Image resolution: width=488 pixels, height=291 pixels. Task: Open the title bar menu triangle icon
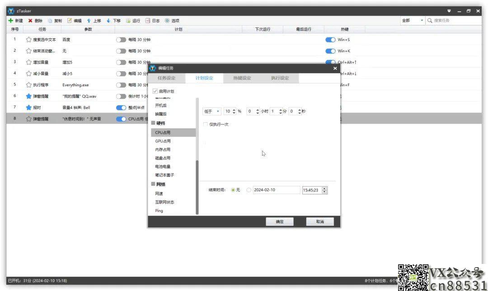449,11
